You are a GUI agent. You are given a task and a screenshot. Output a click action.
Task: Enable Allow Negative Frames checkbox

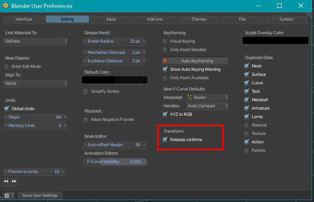tap(85, 120)
